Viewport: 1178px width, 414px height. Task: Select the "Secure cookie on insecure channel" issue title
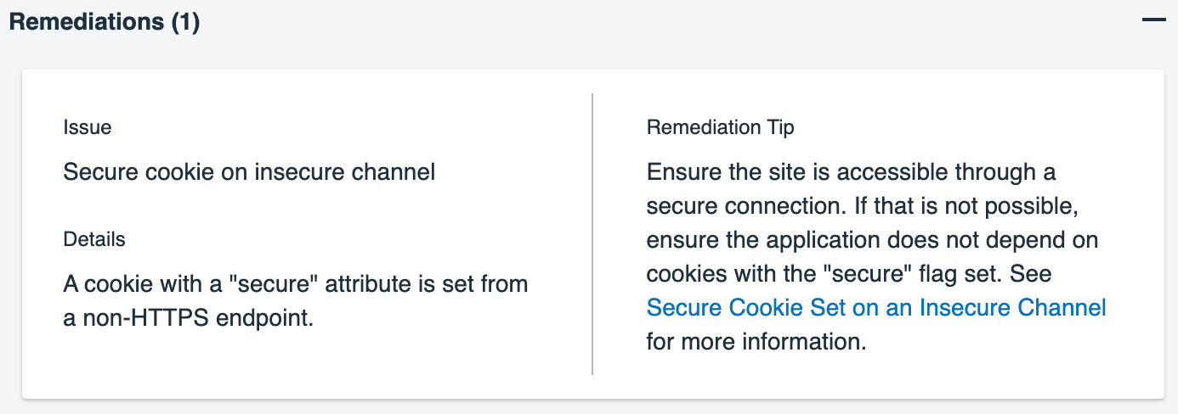249,172
